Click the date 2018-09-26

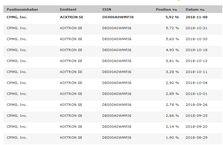196,105
